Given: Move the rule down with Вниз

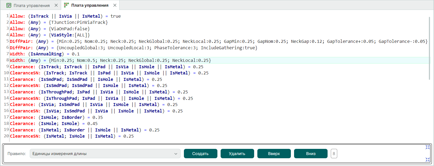Looking at the screenshot, I should coord(311,154).
